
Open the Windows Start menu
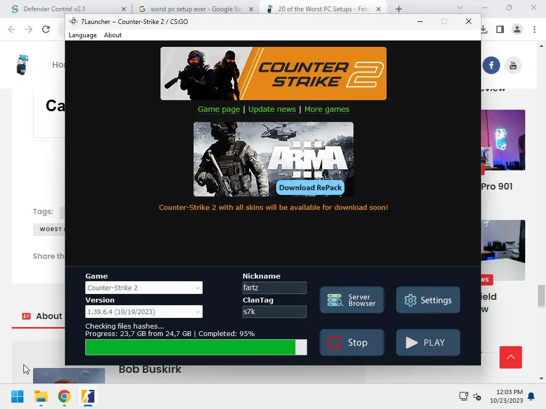click(x=17, y=396)
